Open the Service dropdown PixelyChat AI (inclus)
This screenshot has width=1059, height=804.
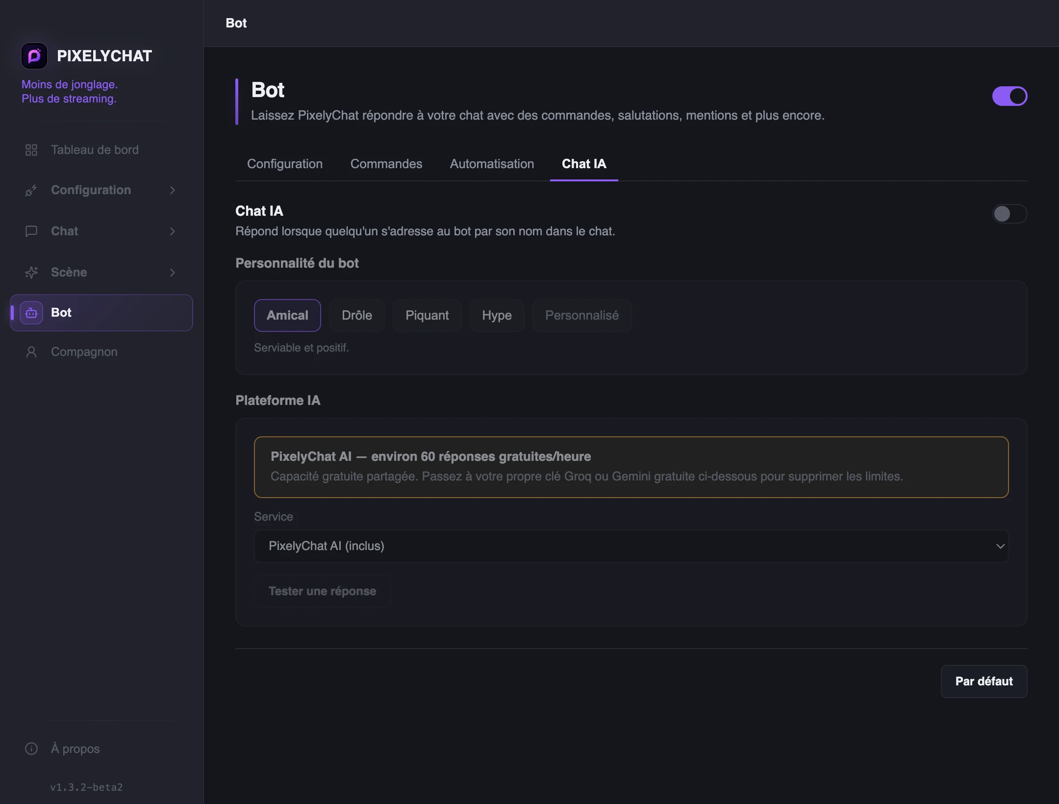point(631,546)
